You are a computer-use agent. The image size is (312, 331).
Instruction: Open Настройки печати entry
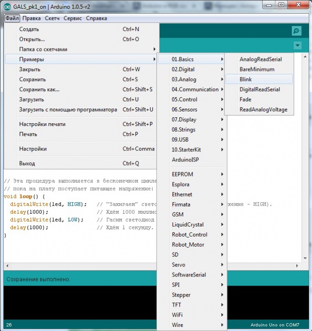(81, 124)
